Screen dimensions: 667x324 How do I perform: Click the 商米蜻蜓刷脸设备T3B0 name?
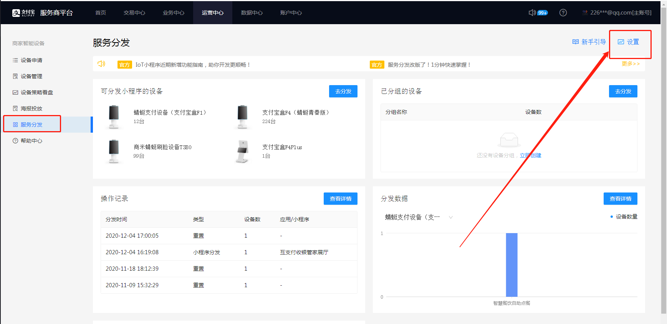coord(162,147)
